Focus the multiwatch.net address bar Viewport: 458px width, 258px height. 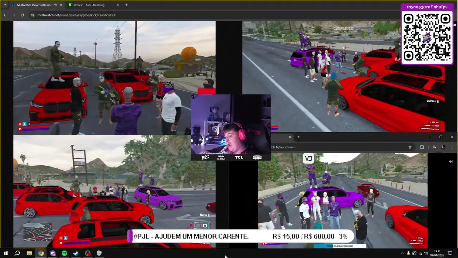[215, 15]
